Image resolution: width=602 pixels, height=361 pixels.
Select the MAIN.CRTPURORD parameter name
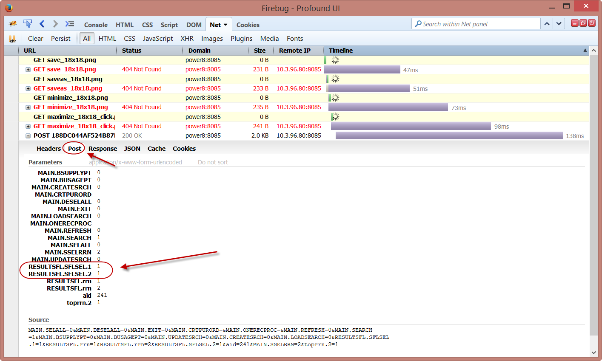click(63, 195)
